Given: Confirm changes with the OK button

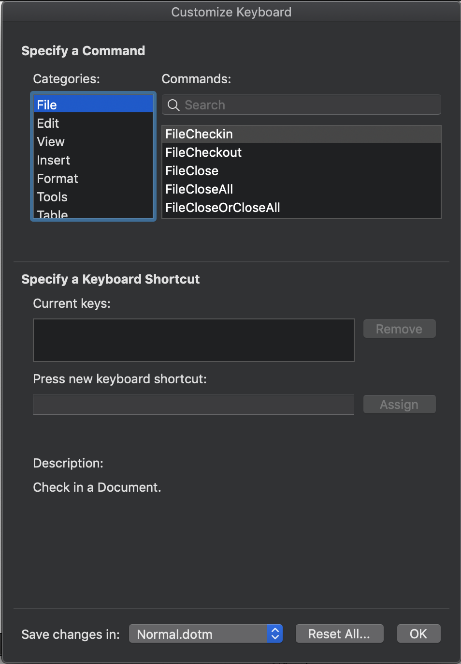Looking at the screenshot, I should click(x=418, y=634).
